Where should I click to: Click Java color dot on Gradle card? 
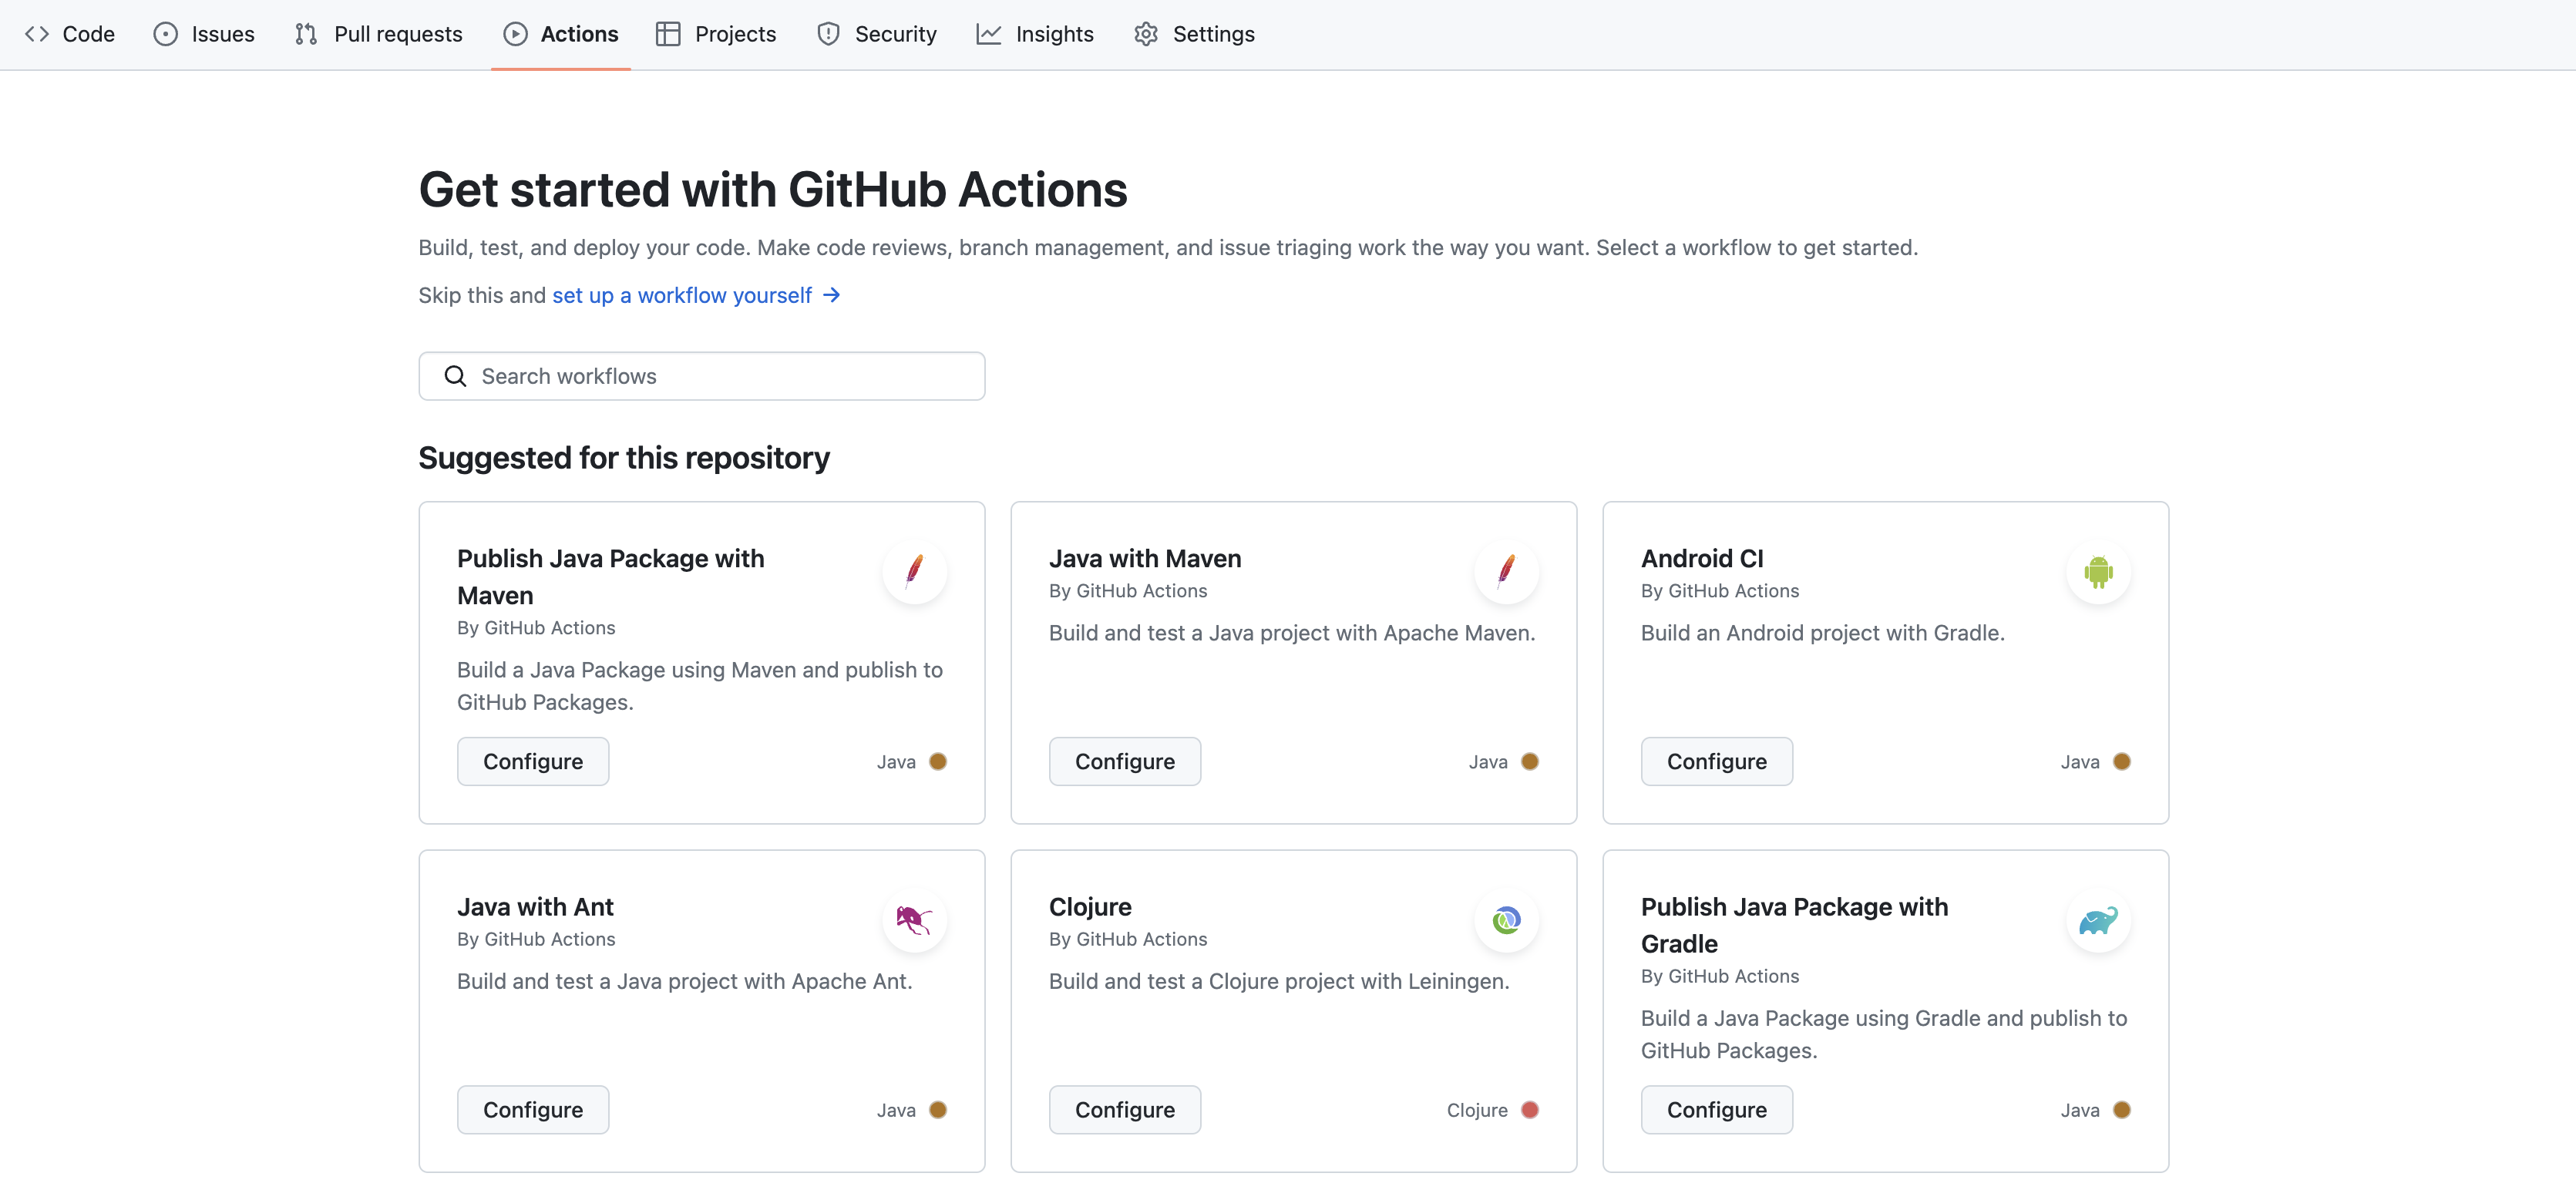[x=2122, y=1109]
